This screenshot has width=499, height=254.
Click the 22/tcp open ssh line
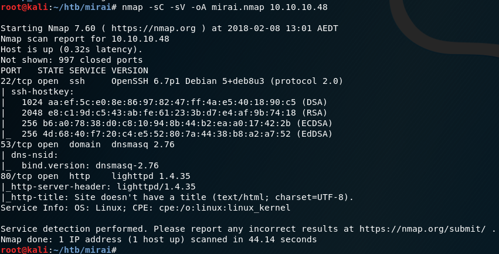pos(172,81)
